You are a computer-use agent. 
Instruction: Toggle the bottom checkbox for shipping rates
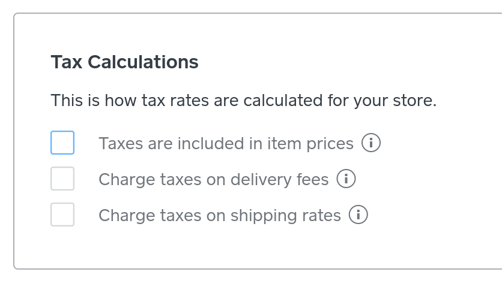62,214
